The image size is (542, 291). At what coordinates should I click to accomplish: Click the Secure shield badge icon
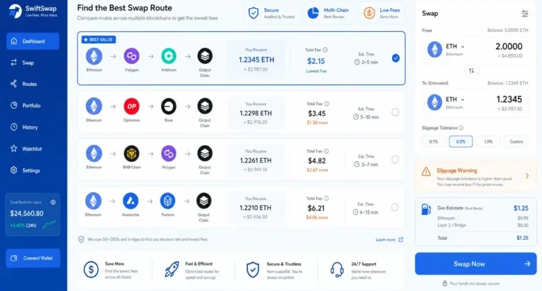(x=254, y=13)
